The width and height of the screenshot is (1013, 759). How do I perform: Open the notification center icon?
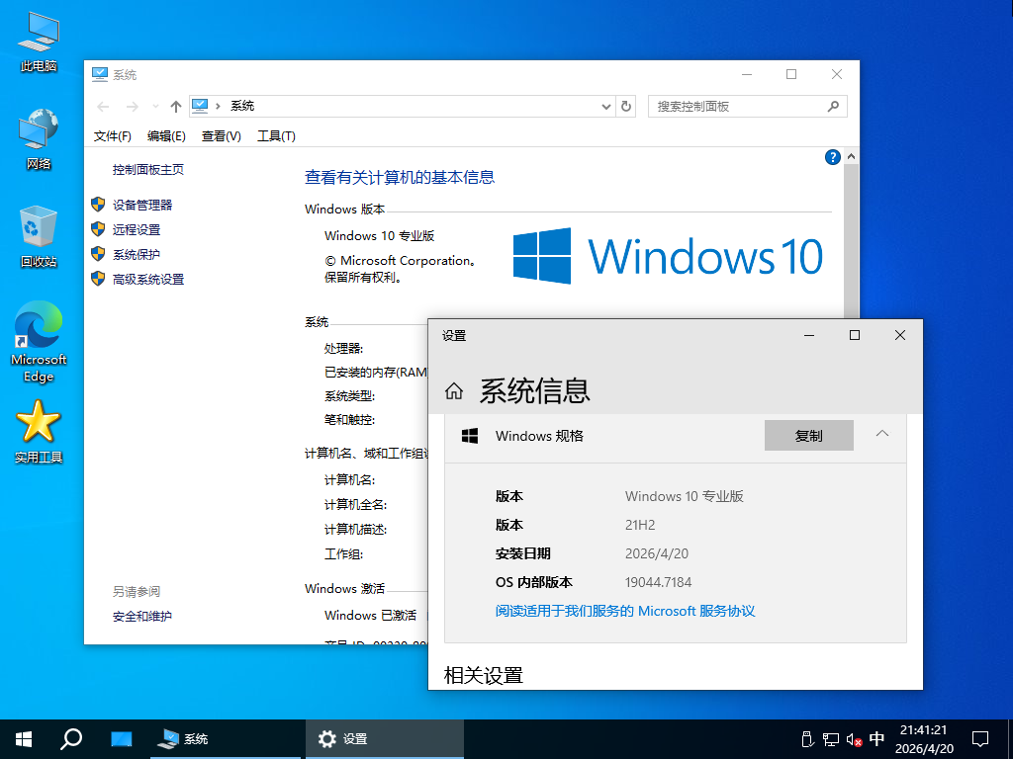click(x=980, y=739)
